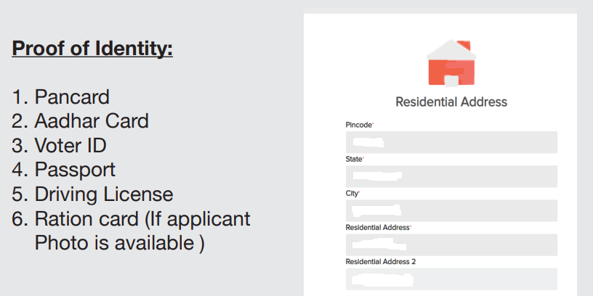The height and width of the screenshot is (296, 593).
Task: Click the City field label
Action: (x=352, y=193)
